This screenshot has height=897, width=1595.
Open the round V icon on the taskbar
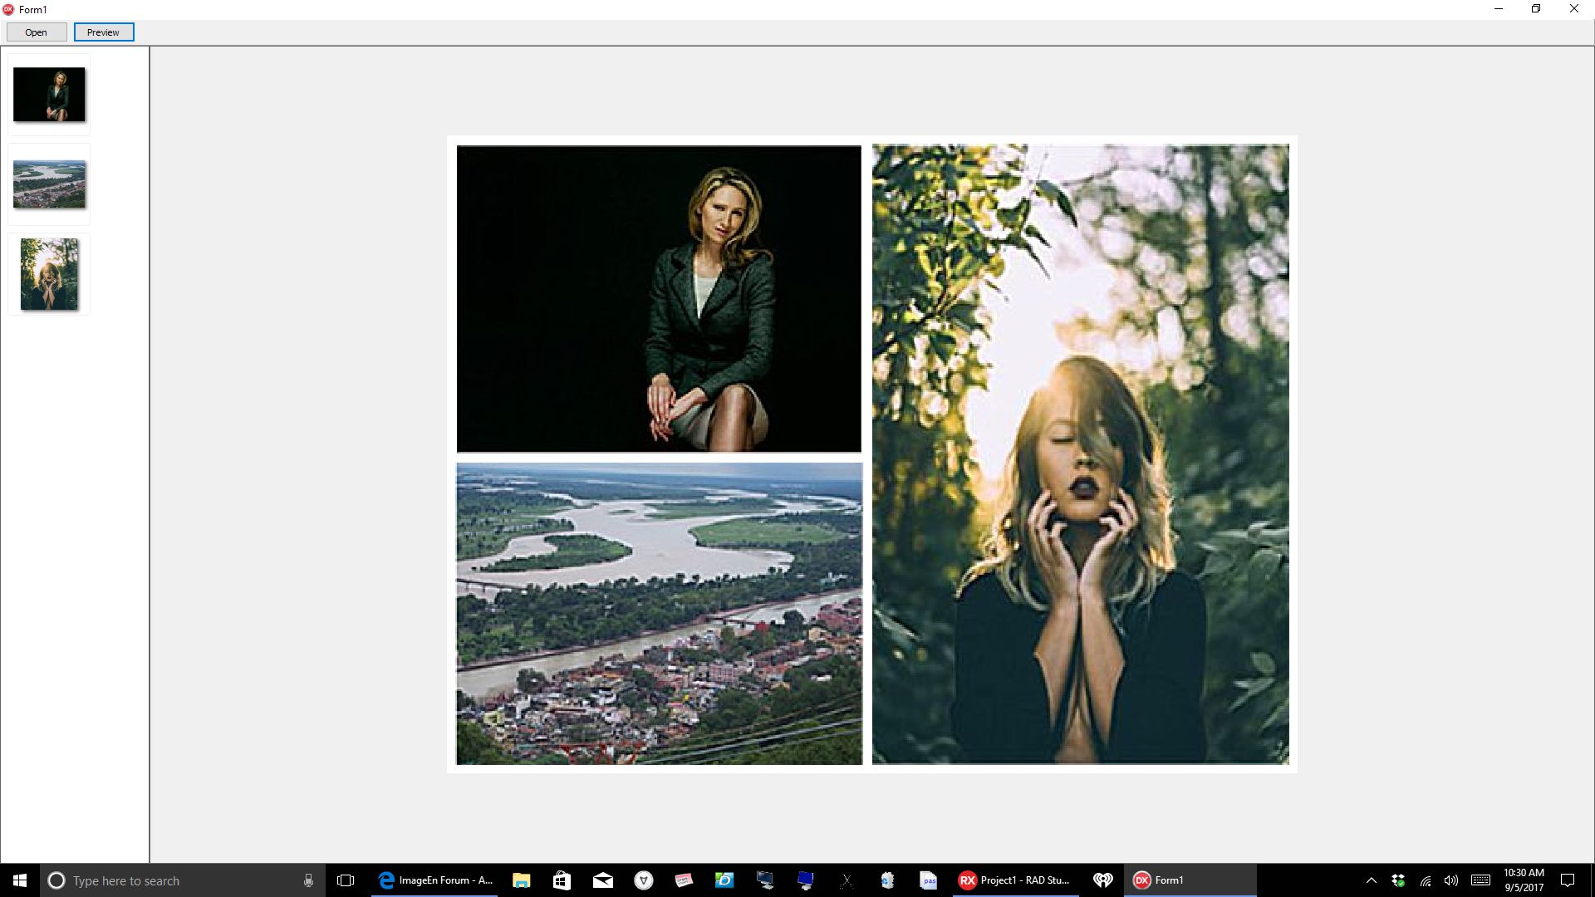pyautogui.click(x=644, y=880)
